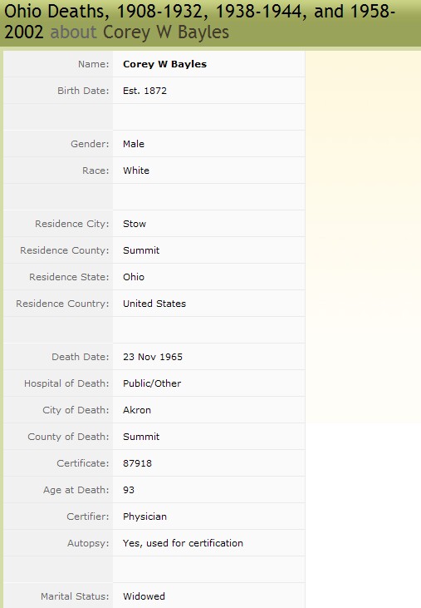Click the Death Date value 23 Nov 1965
This screenshot has height=608, width=421.
coord(153,357)
